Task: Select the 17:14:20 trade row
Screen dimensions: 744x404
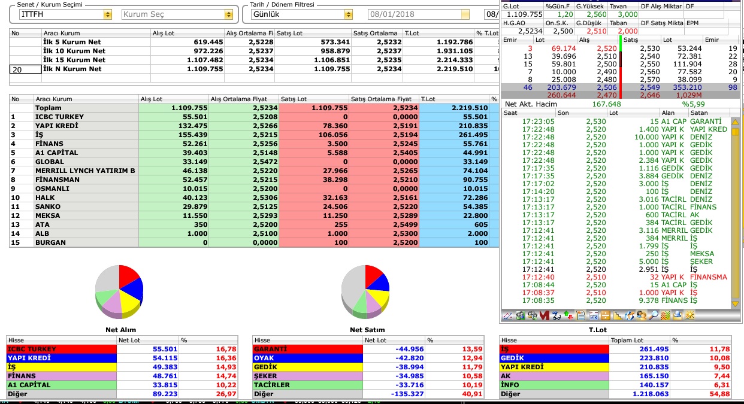Action: pyautogui.click(x=616, y=192)
